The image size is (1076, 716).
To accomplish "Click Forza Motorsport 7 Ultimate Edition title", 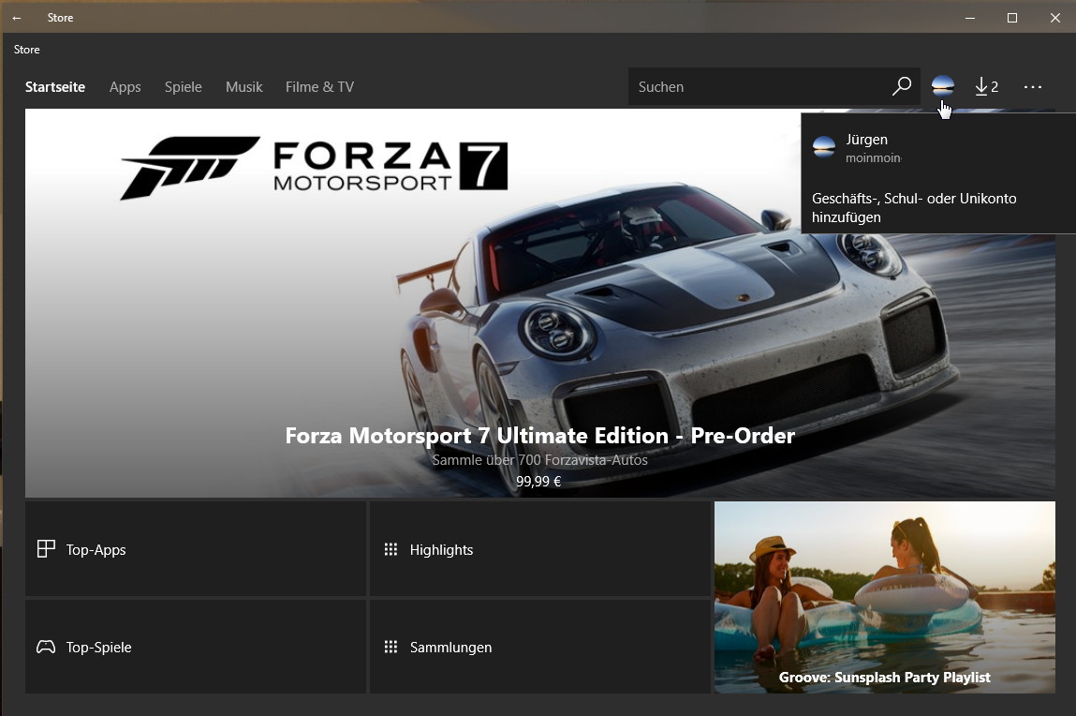I will point(540,435).
